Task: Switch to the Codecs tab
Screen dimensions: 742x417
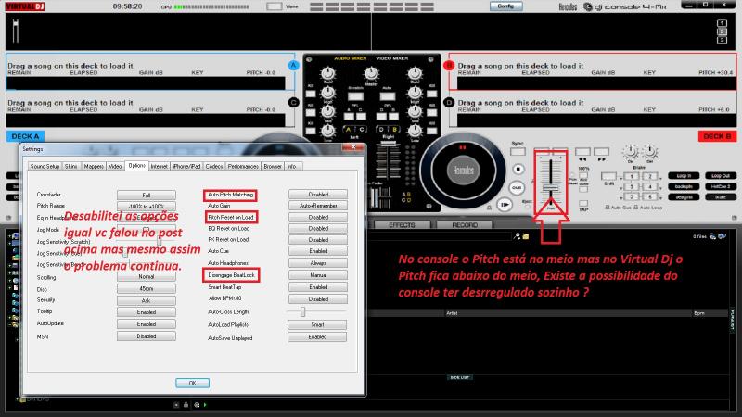Action: (214, 167)
